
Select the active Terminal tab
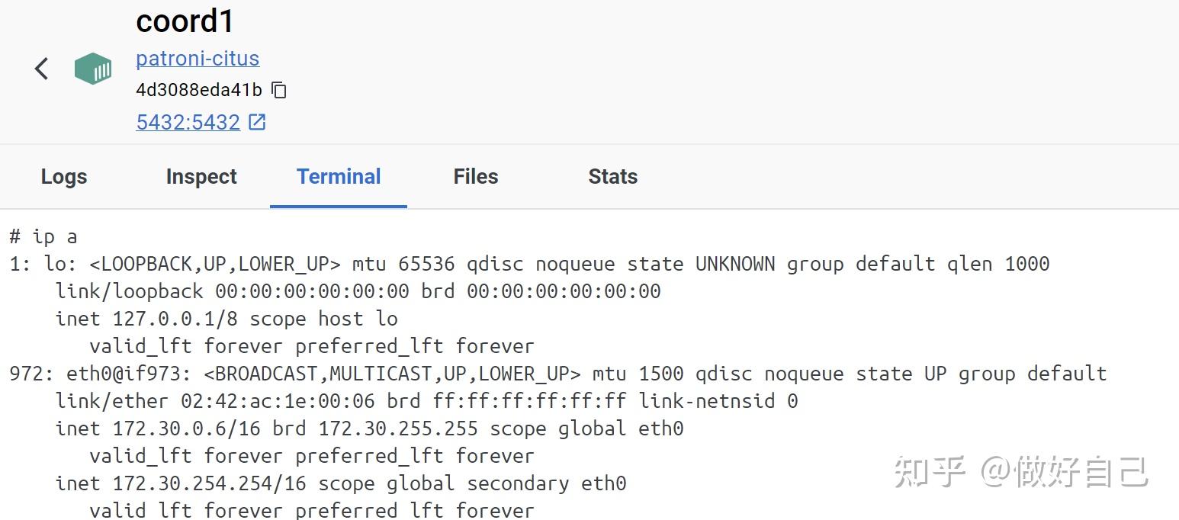339,176
